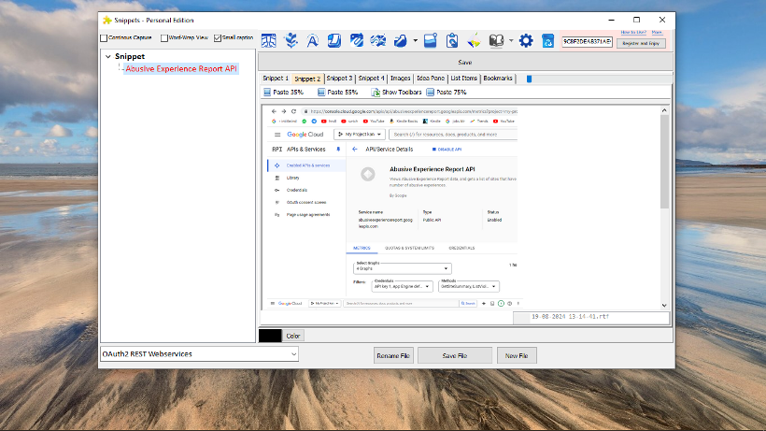Click the colorful diamond highlighter icon
766x431 pixels.
pos(474,40)
